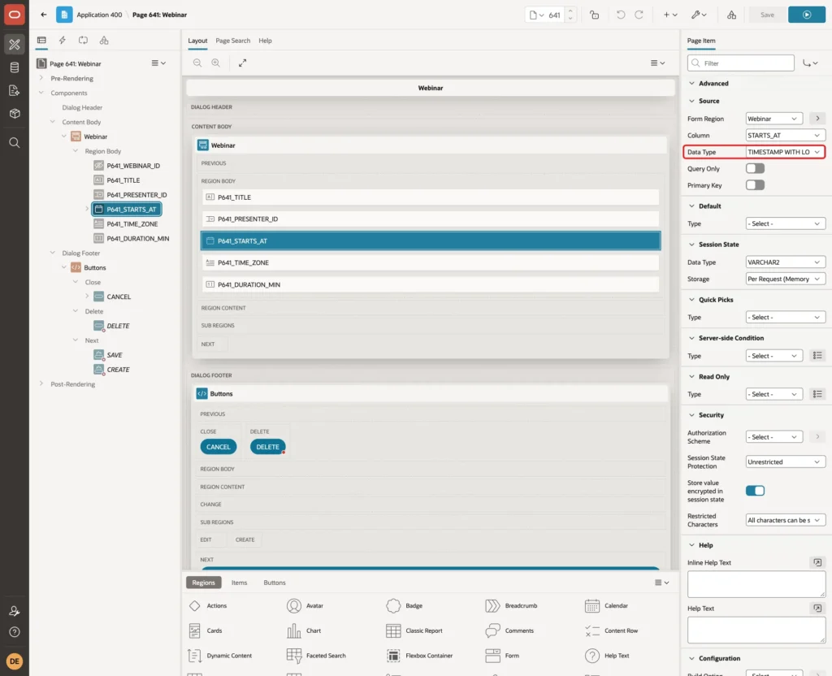Open Form Region Webinar dropdown

pos(773,119)
